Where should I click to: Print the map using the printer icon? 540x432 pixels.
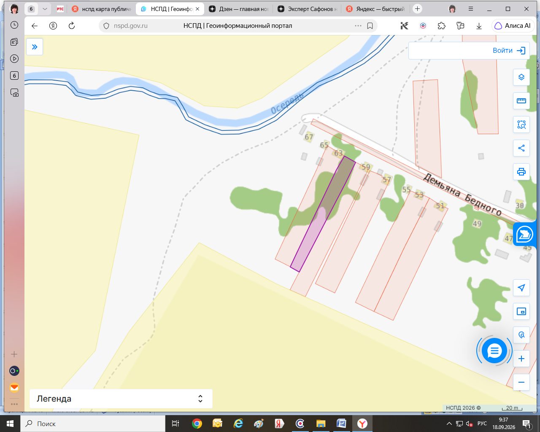(x=521, y=172)
